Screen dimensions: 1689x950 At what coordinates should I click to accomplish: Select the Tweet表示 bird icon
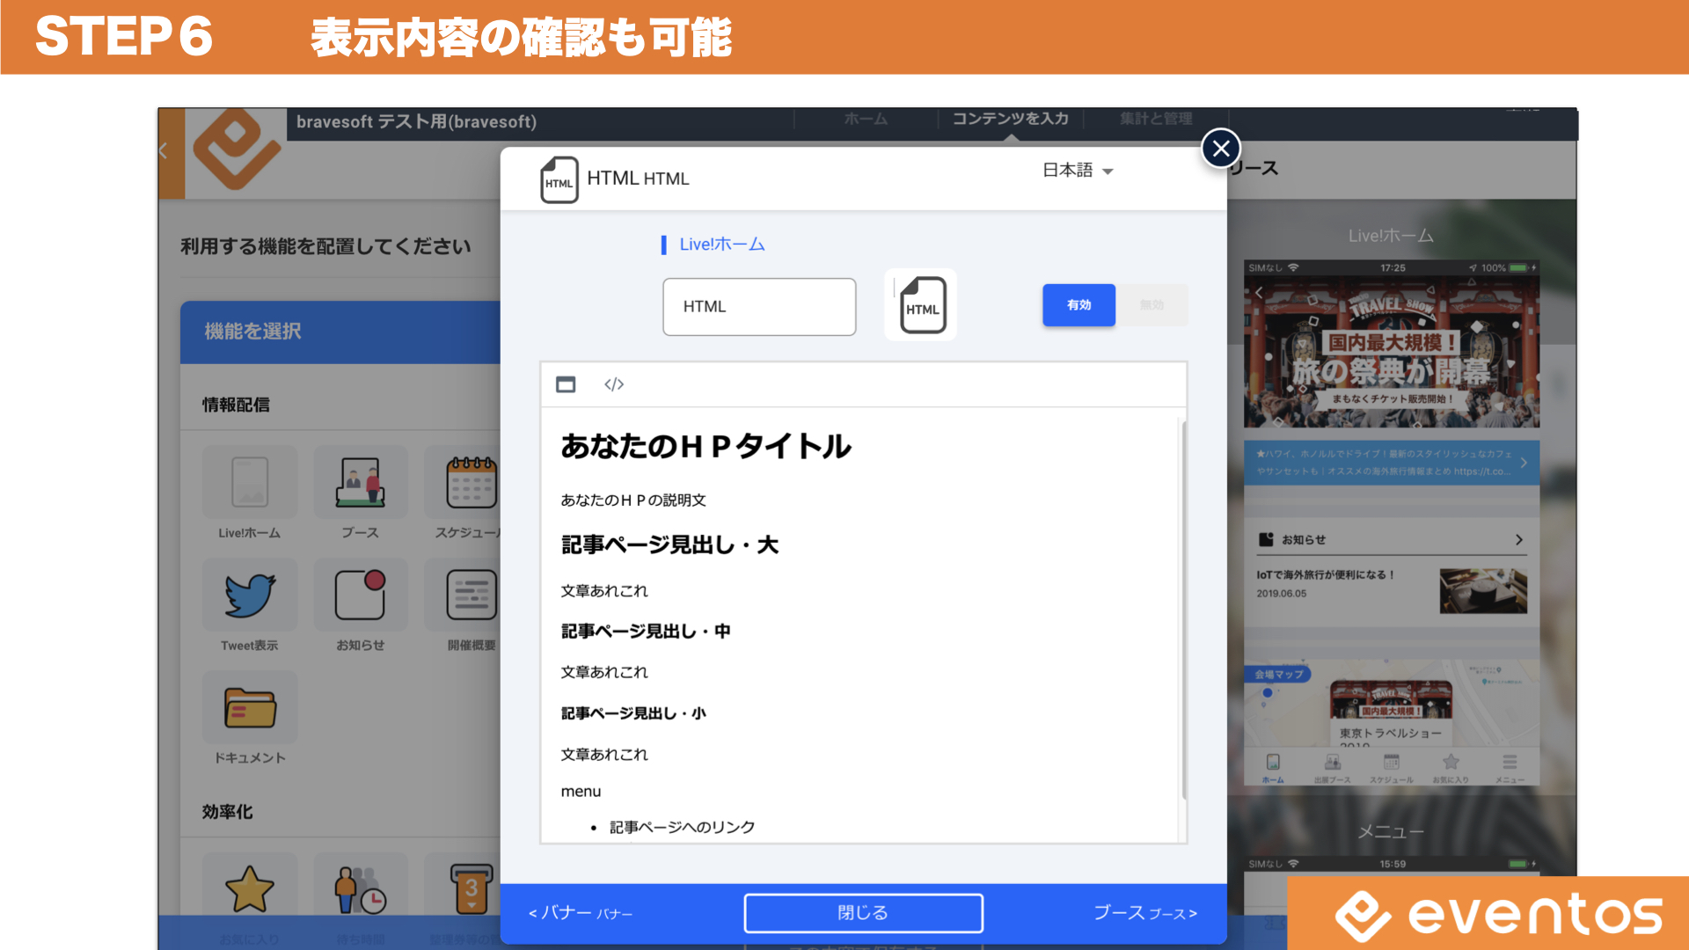click(250, 595)
